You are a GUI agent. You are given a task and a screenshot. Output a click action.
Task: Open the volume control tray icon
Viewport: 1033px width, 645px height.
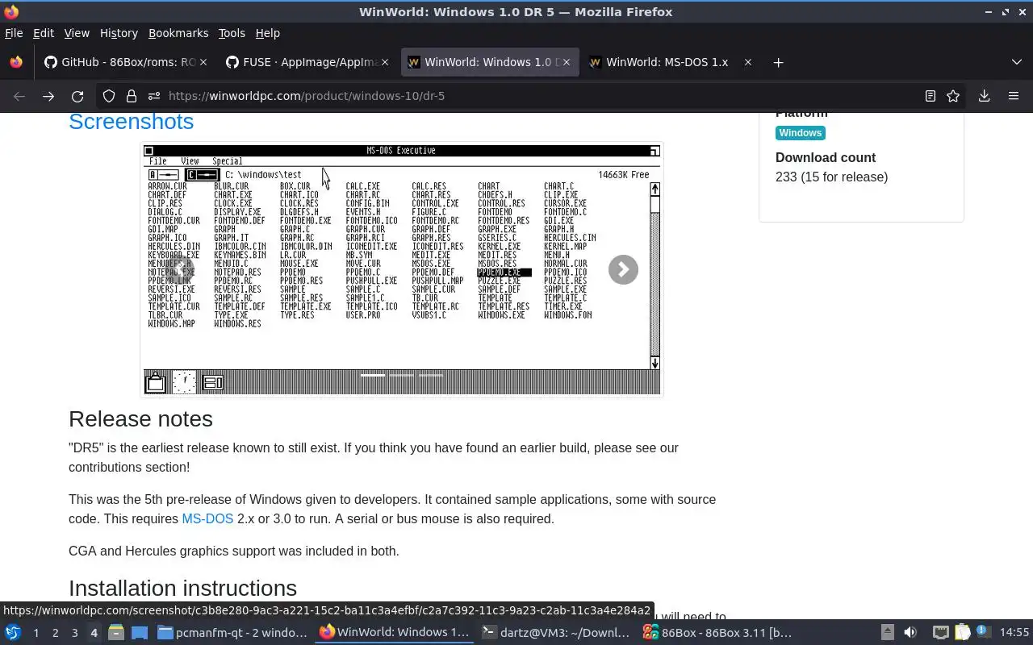910,633
